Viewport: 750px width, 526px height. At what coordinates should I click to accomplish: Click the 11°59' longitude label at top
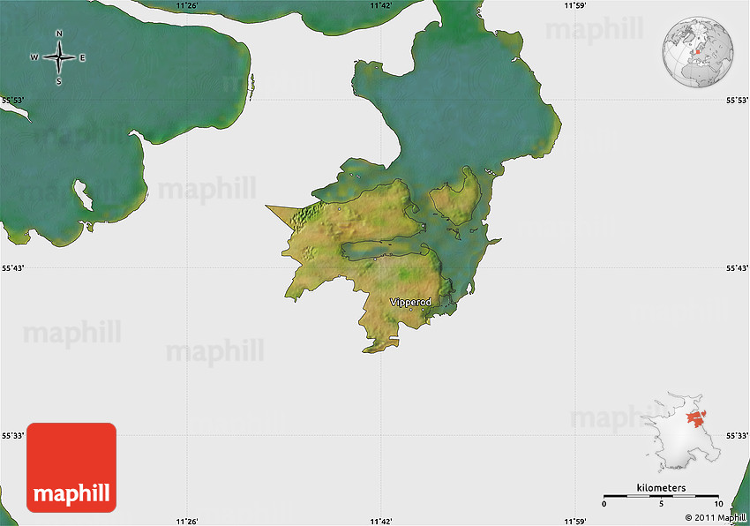(574, 6)
